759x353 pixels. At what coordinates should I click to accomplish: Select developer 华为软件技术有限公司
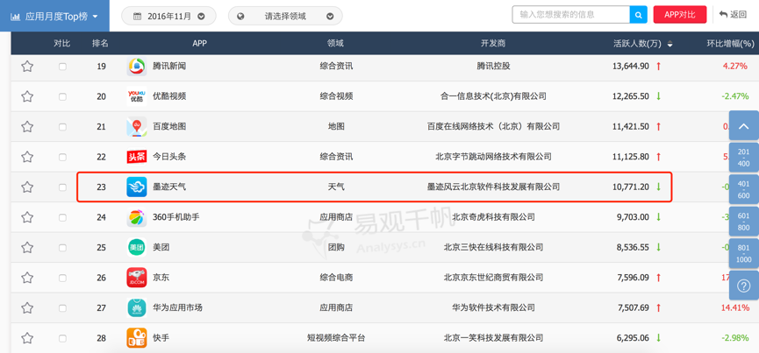(493, 307)
